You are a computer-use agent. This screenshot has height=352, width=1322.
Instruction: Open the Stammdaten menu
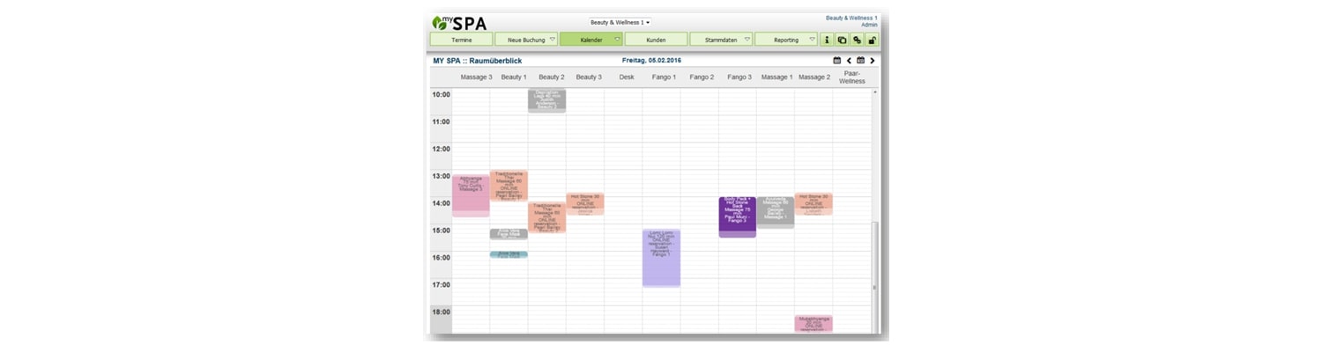(721, 40)
